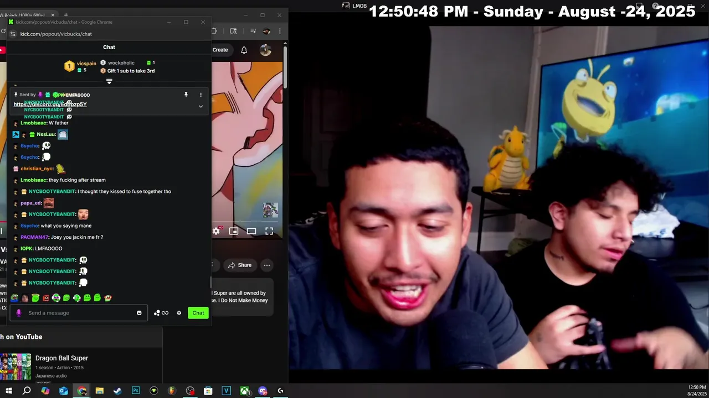Click Dragon Ball Super title link
Viewport: 709px width, 398px height.
coord(61,358)
